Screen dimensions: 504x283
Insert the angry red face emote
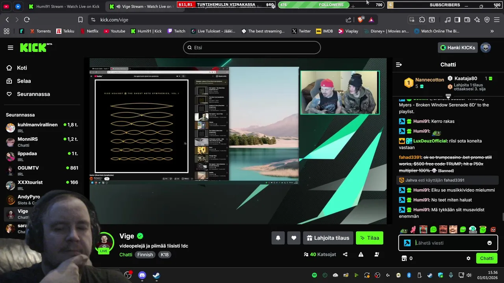click(493, 230)
